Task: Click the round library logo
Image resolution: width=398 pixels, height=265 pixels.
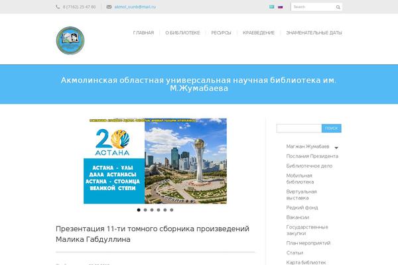Action: tap(70, 40)
